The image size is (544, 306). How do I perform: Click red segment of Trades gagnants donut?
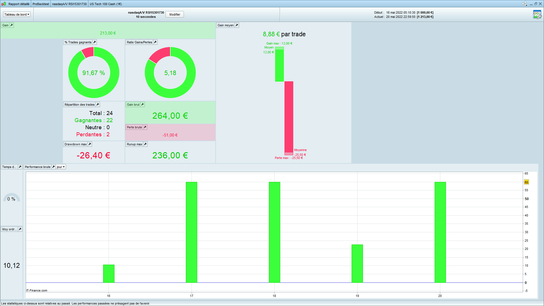[x=88, y=52]
